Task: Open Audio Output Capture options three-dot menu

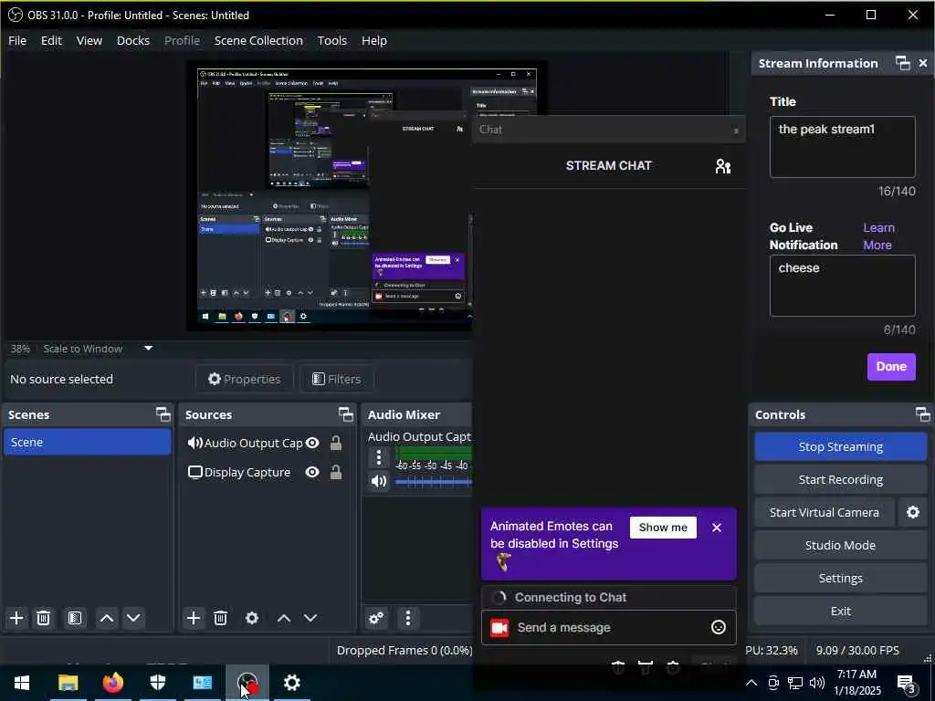Action: click(379, 458)
